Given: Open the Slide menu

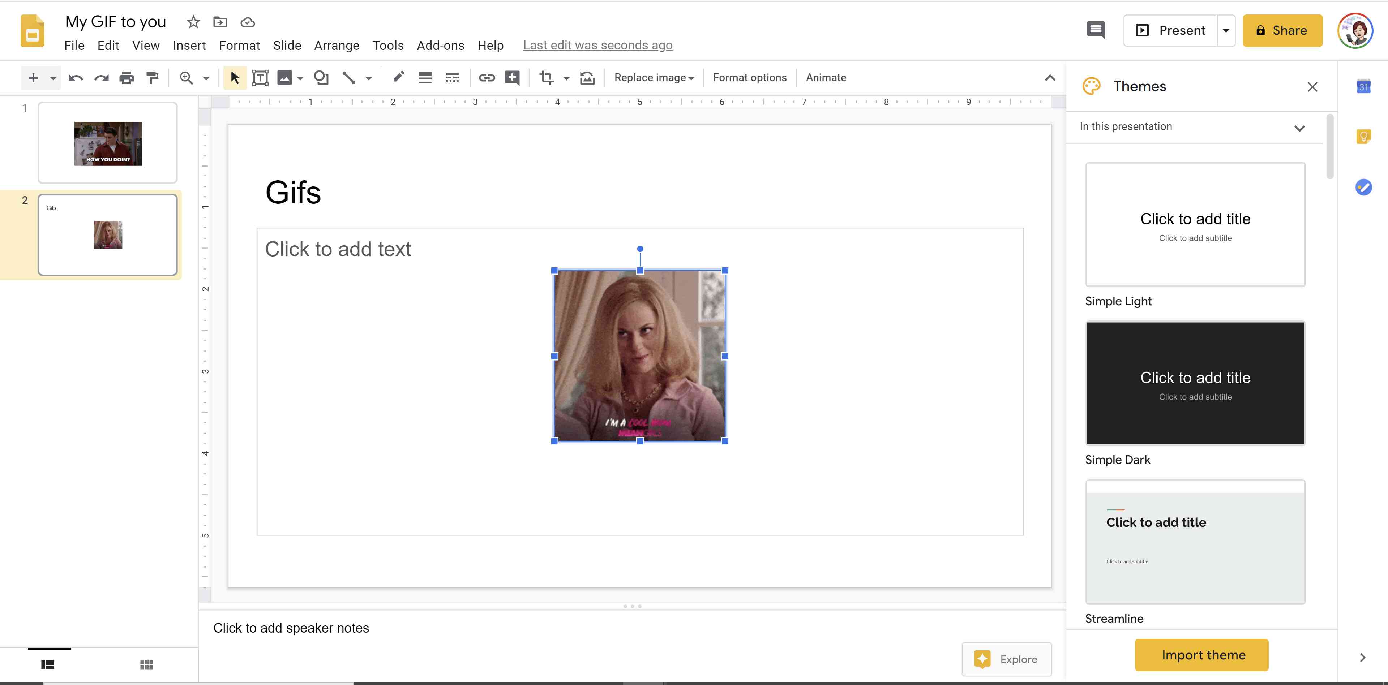Looking at the screenshot, I should pos(287,46).
